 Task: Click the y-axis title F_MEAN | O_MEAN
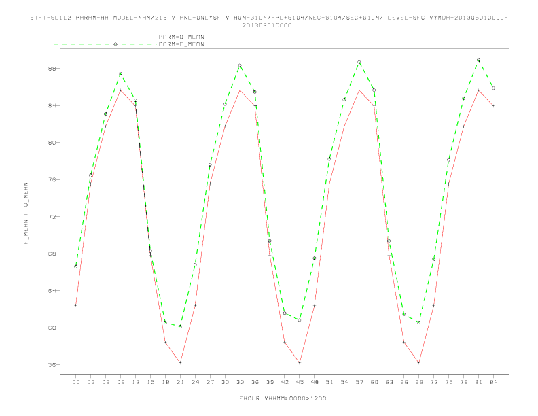pos(26,213)
